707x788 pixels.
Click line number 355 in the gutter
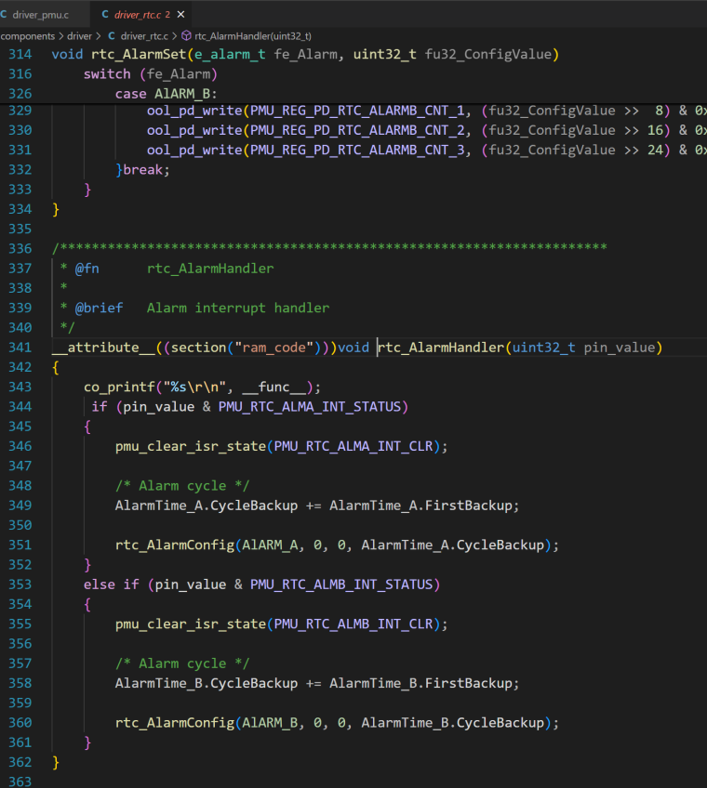[x=20, y=624]
